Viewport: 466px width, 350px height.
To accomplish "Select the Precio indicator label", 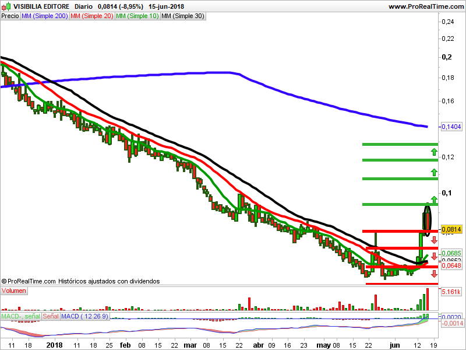I will [10, 16].
